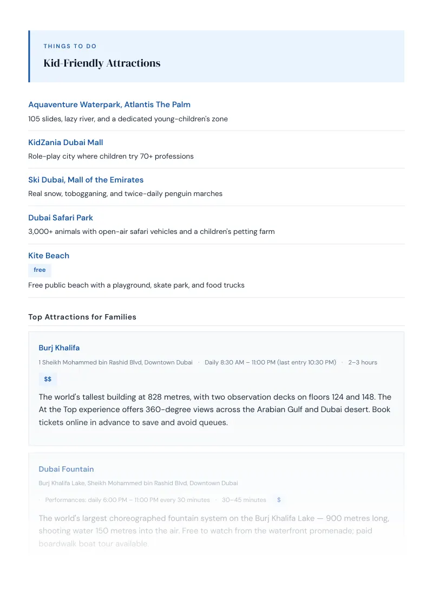
Task: Click the THINGS TO DO label
Action: tap(70, 46)
